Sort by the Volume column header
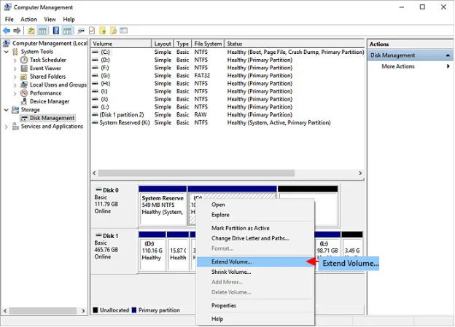Screen dimensions: 455x327 click(x=121, y=44)
